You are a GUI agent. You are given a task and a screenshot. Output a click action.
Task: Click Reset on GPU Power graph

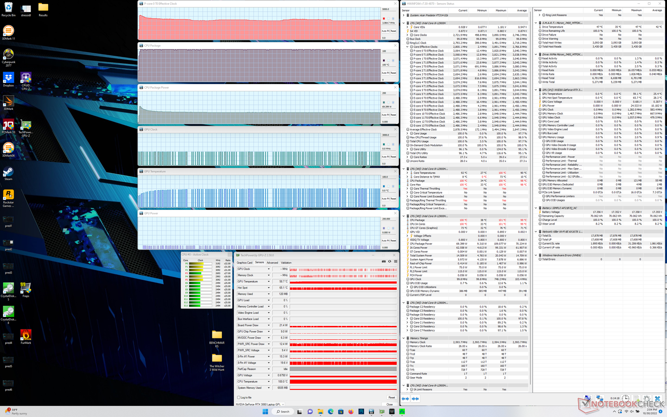coord(393,240)
